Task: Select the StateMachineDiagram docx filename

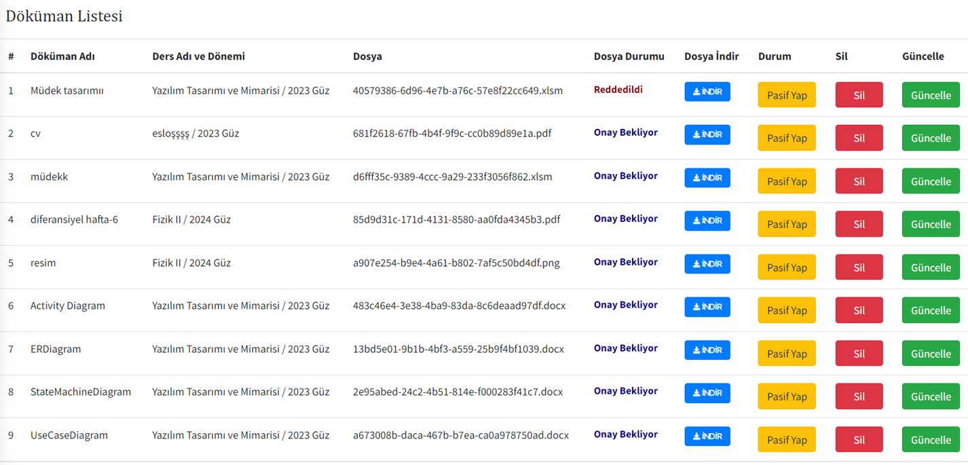Action: tap(458, 392)
